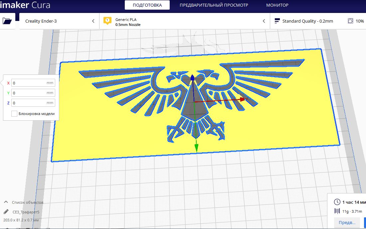This screenshot has width=366, height=229.
Task: Click the 10% infill value
Action: tap(360, 21)
